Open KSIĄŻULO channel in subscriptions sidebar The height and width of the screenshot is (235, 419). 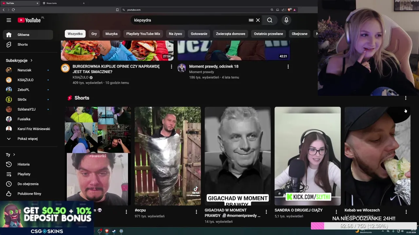28,80
